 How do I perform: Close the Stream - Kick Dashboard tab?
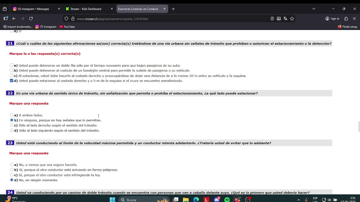coord(112,9)
